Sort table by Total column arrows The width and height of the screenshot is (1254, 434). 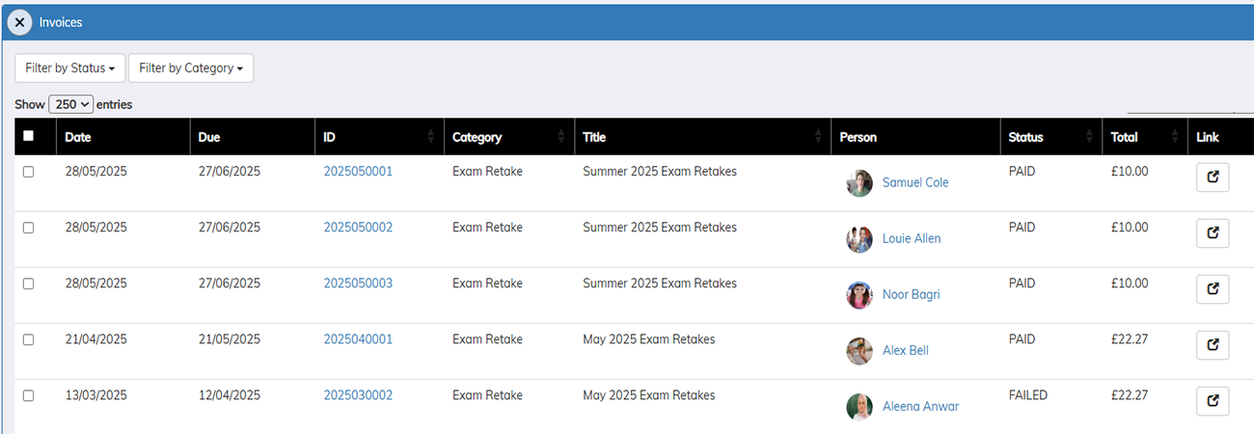[x=1175, y=137]
